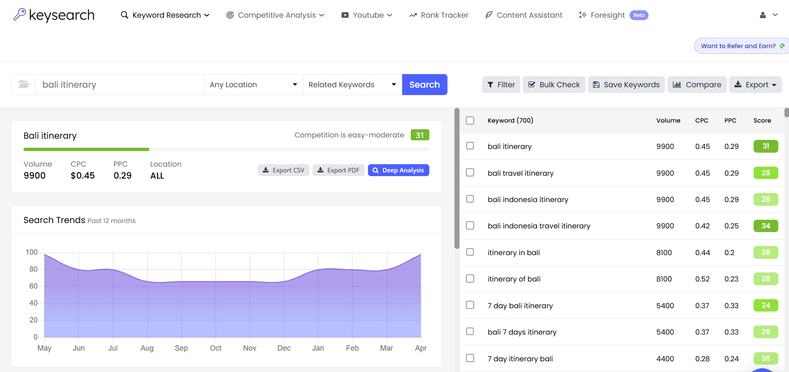
Task: Click the diamond icon on Refer and Earn
Action: [x=782, y=46]
